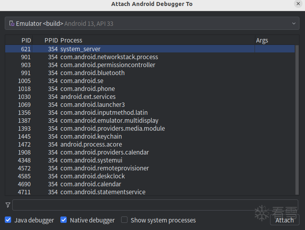Close the Attach Android Debugger dialog
Screen dimensions: 305x230
click(x=298, y=4)
